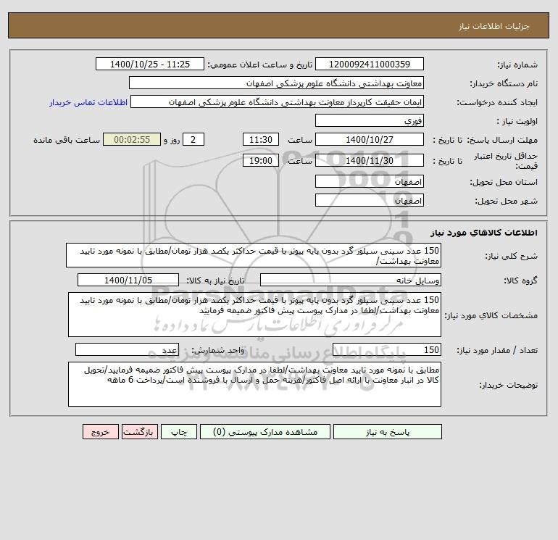Click تعداد / مقدار مورد نیاز label
The height and width of the screenshot is (540, 558).
497,350
